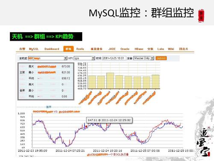Select the 备库 average value 0.00

(x=64, y=97)
